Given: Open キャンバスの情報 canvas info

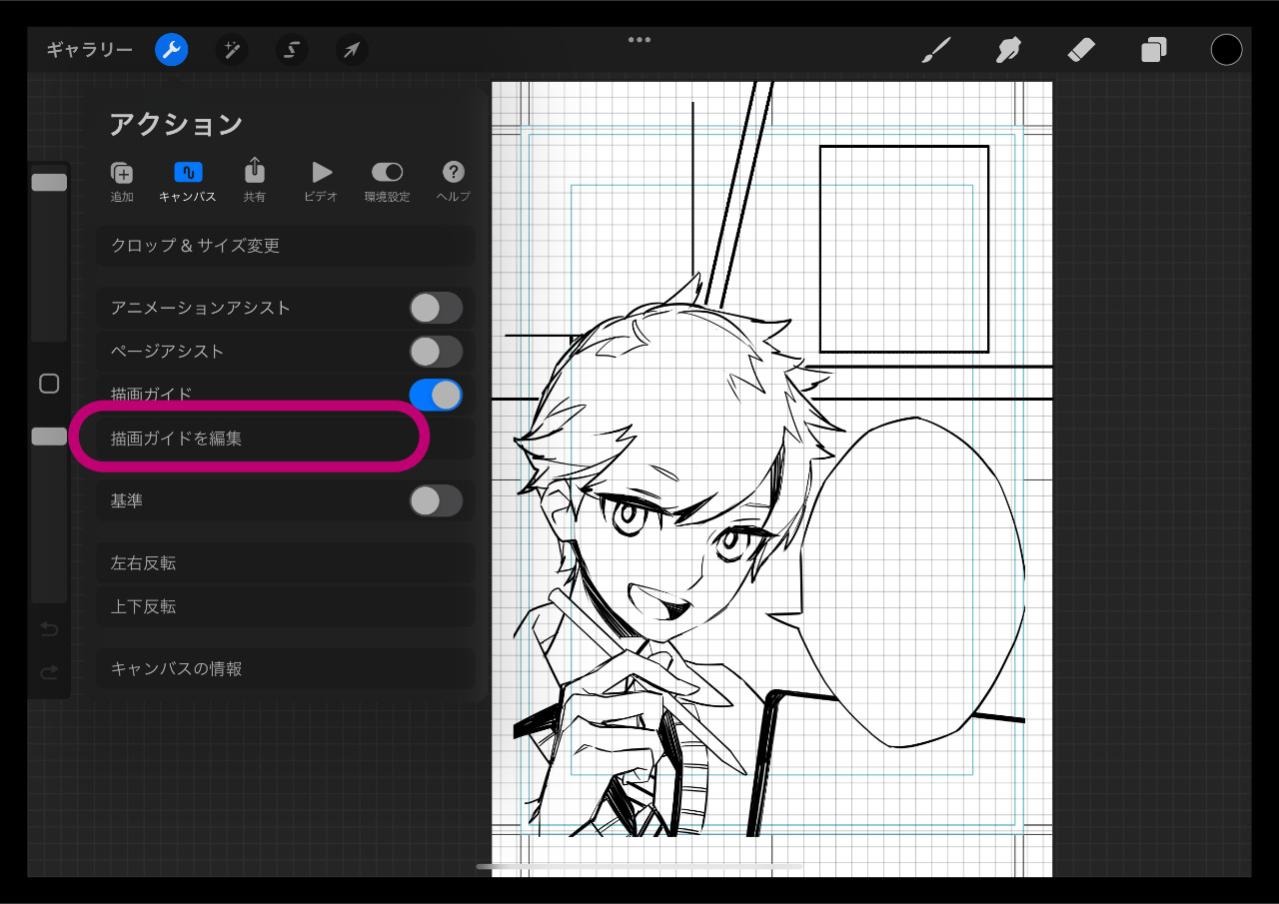Looking at the screenshot, I should click(x=286, y=669).
